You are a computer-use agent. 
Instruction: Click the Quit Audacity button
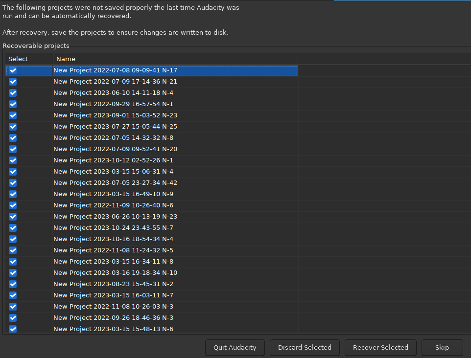[235, 347]
